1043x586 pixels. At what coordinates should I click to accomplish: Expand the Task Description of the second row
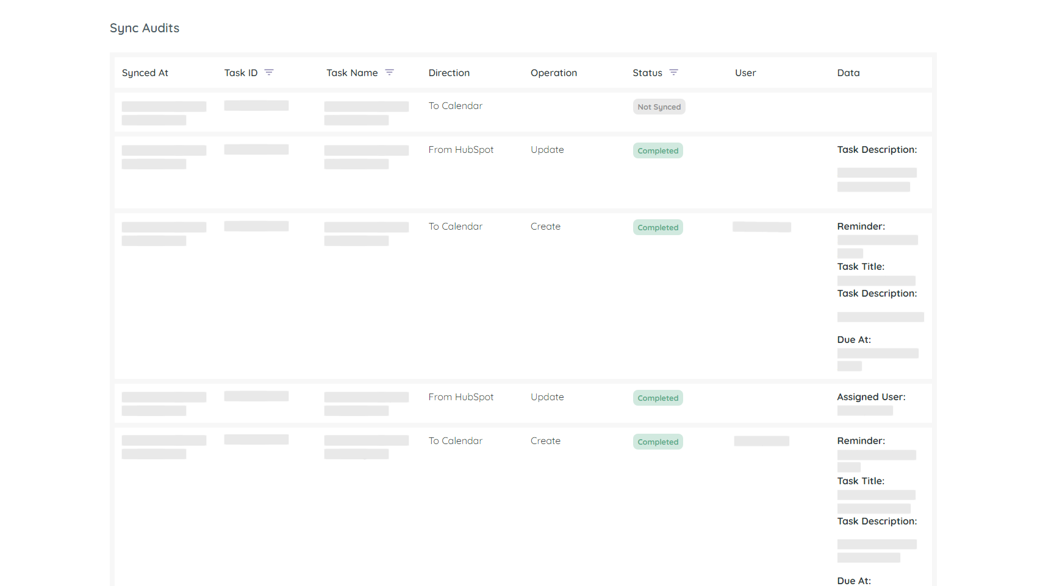click(877, 149)
